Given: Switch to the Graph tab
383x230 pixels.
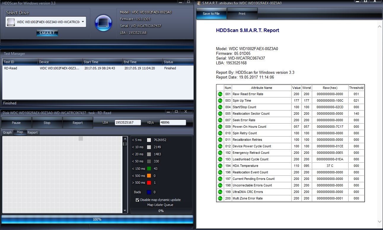Looking at the screenshot, I should (7, 132).
